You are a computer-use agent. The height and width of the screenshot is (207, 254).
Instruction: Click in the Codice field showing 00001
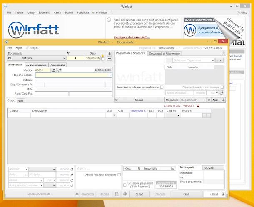pos(43,70)
